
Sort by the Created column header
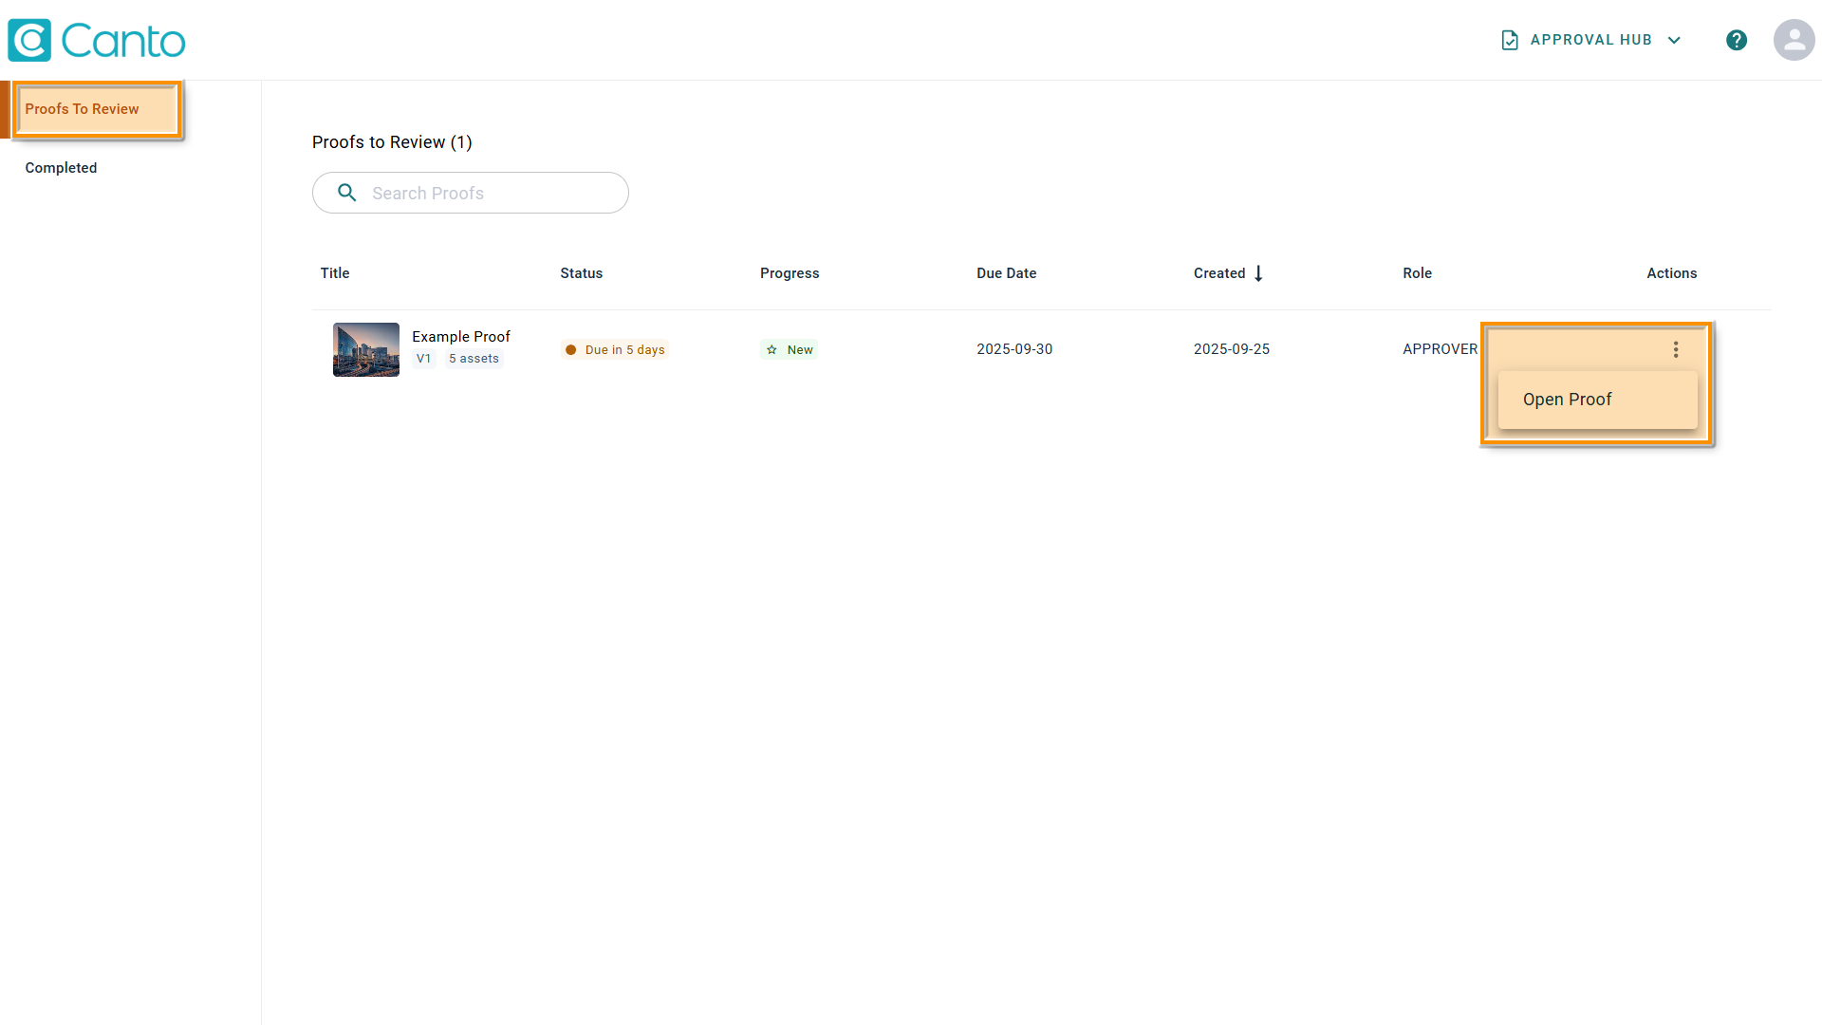[1219, 273]
